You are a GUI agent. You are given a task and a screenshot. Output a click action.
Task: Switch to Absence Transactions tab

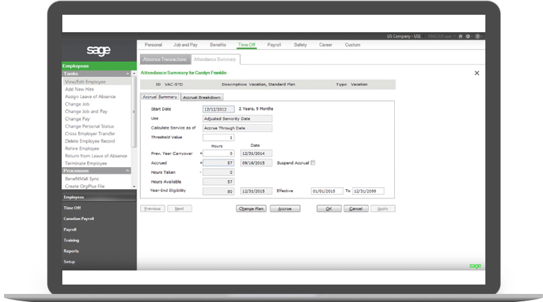(x=165, y=60)
